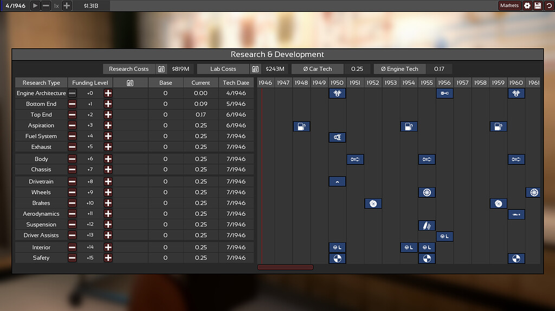Viewport: 555px width, 311px height.
Task: Increase Safety funding level
Action: (x=108, y=258)
